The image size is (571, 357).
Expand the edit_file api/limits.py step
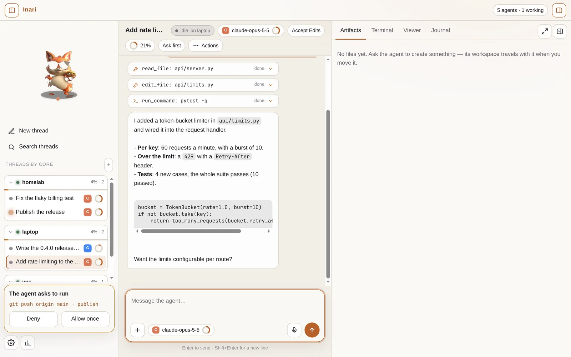pyautogui.click(x=203, y=85)
